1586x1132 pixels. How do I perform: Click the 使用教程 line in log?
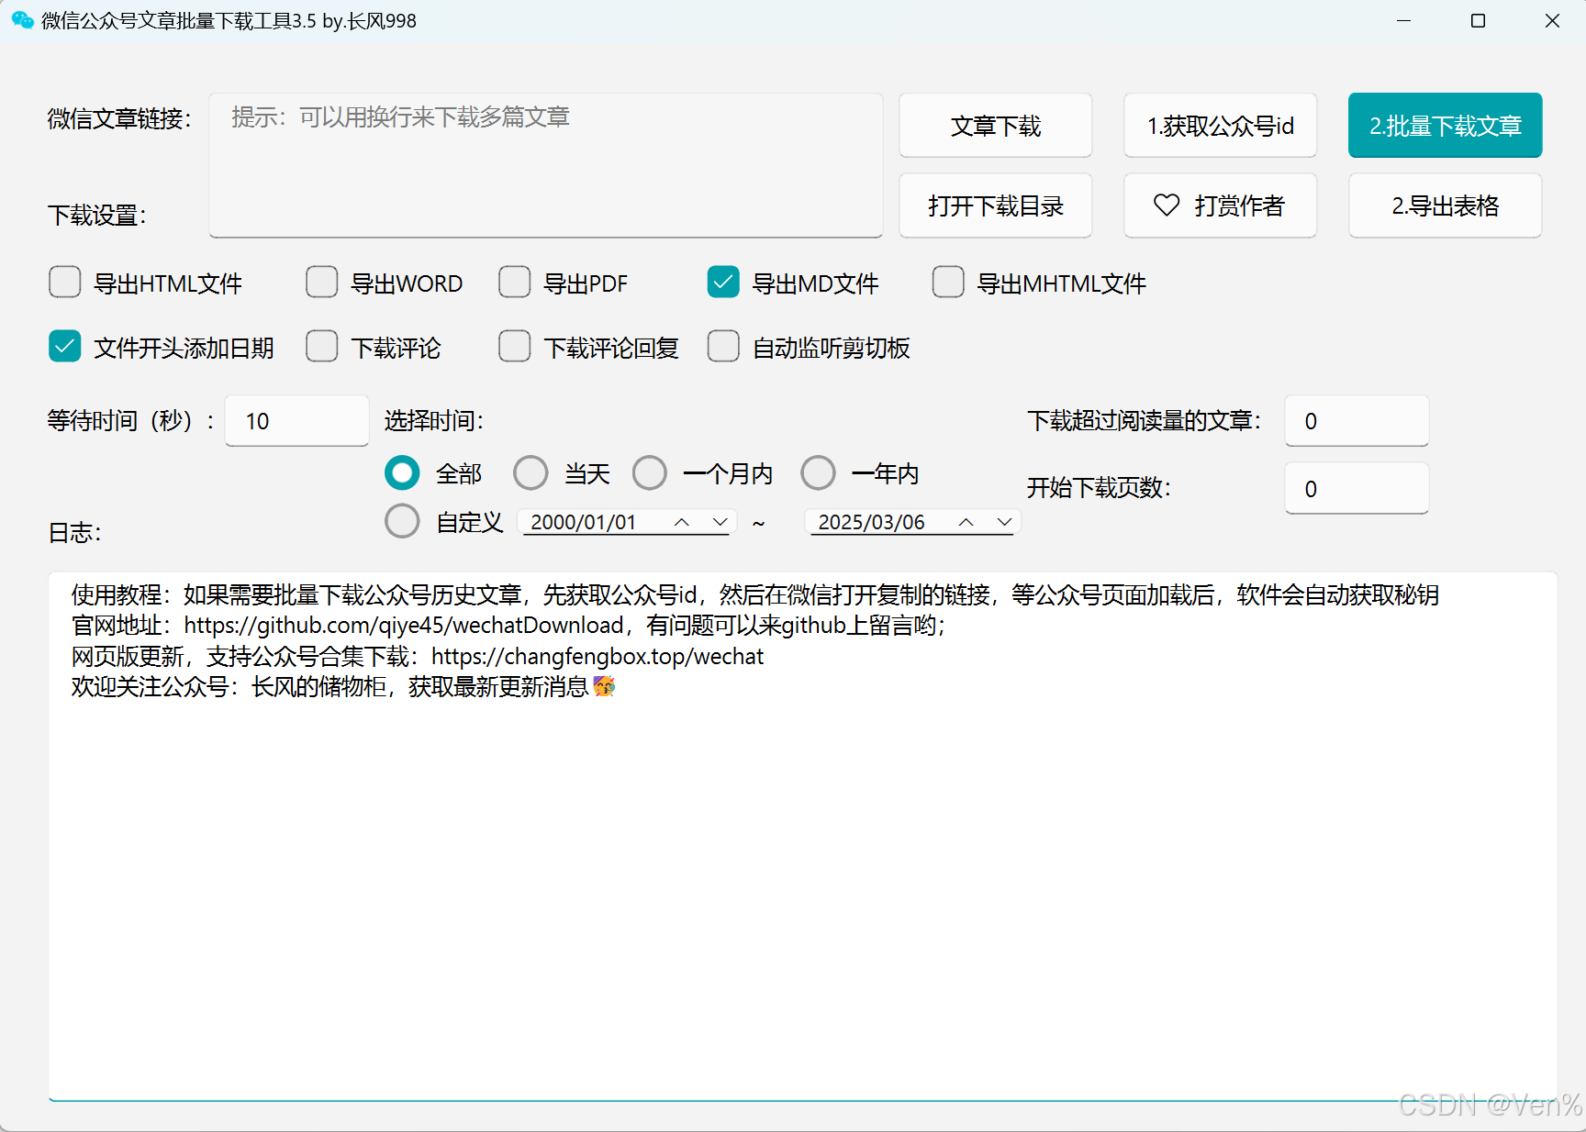click(754, 595)
